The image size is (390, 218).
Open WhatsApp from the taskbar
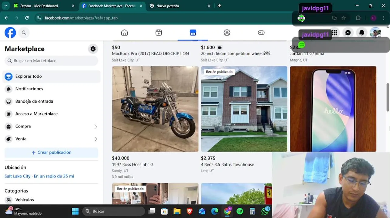pos(265,211)
